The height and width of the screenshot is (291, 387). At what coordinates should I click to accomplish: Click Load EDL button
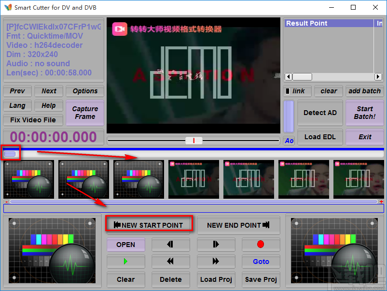[x=320, y=137]
